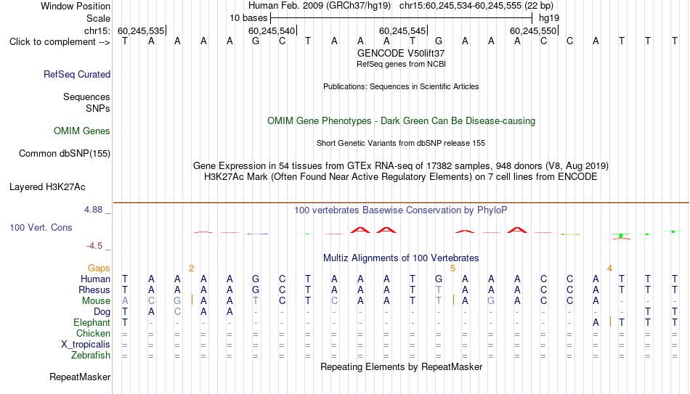Screen dimensions: 690x394
Task: Click the 60,245,535 ruler coordinate
Action: [141, 30]
